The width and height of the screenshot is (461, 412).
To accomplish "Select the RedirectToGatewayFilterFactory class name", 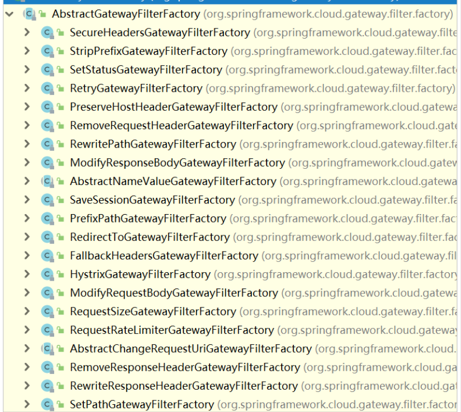I will point(150,237).
